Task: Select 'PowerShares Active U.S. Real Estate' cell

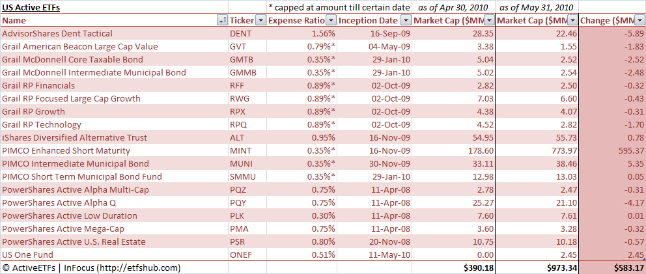Action: pos(114,241)
